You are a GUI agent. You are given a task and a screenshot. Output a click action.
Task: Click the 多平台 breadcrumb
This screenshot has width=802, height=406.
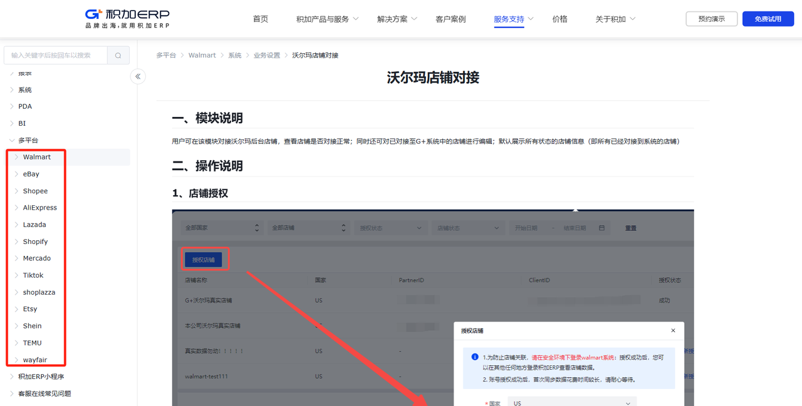click(x=166, y=55)
